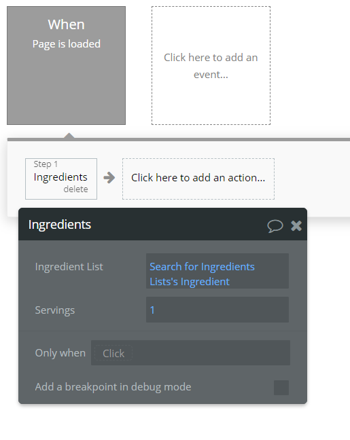Open the comment bubble on Ingredients panel
The width and height of the screenshot is (350, 440).
(275, 226)
